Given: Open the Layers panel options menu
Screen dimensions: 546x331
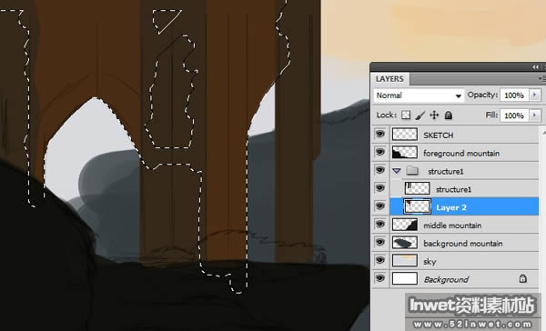Looking at the screenshot, I should pyautogui.click(x=541, y=79).
